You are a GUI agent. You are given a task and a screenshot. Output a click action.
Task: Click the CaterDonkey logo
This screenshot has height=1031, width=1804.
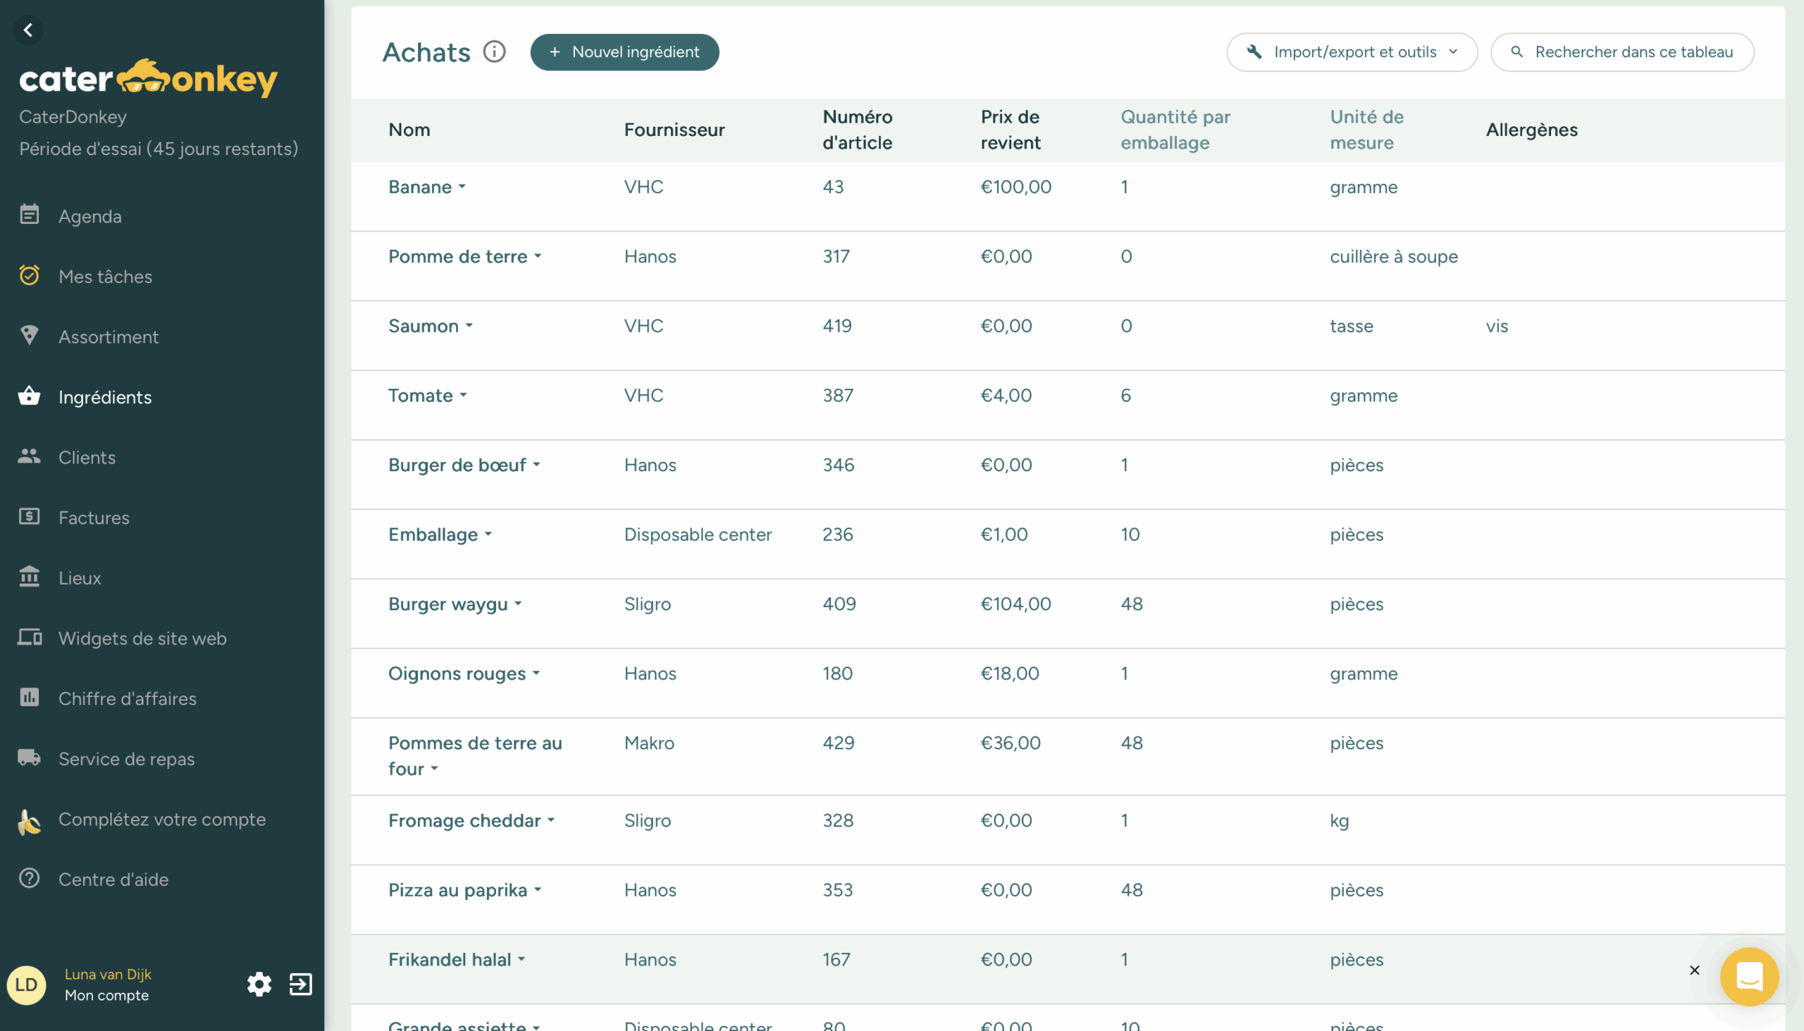[x=149, y=78]
